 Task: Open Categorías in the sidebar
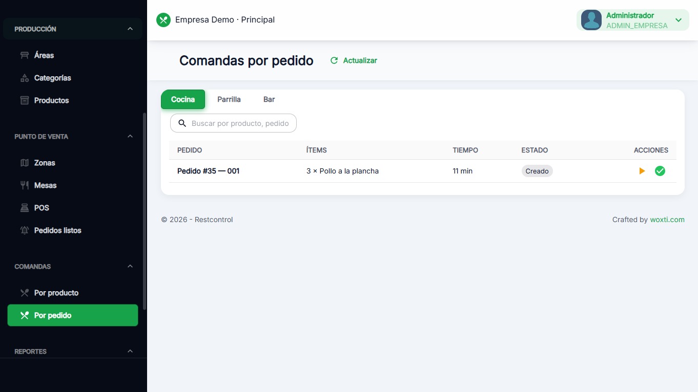tap(52, 78)
